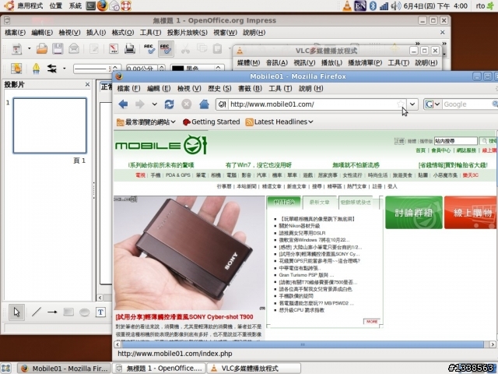
Task: Click the black line color swatch
Action: tap(178, 69)
